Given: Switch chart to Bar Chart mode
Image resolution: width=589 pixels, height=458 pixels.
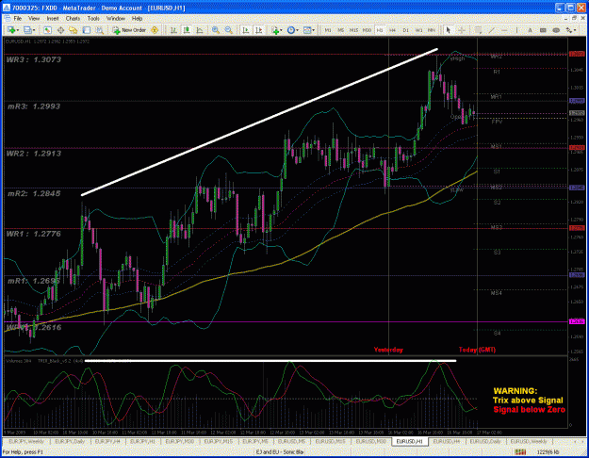Looking at the screenshot, I should 173,30.
